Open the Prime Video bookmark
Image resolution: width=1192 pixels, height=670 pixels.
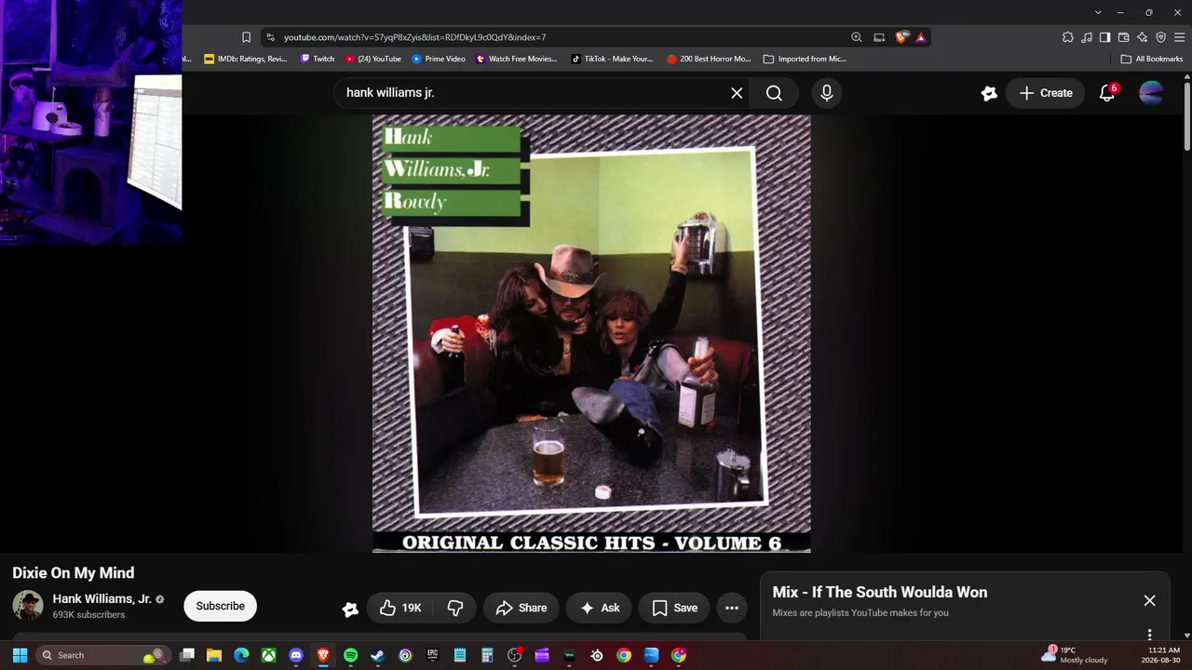(x=439, y=59)
